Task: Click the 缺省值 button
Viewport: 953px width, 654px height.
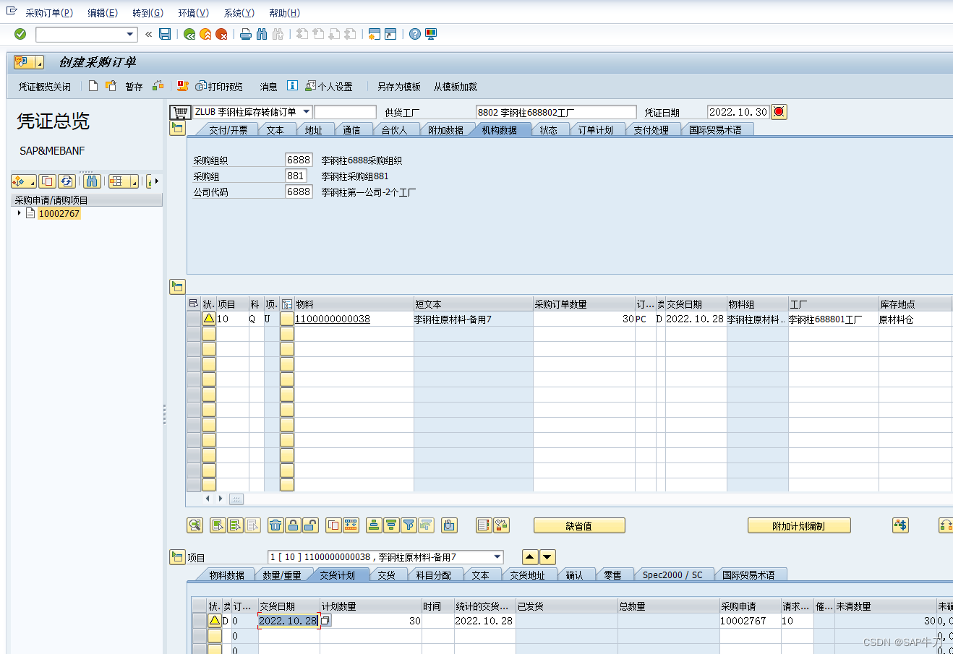Action: (579, 526)
